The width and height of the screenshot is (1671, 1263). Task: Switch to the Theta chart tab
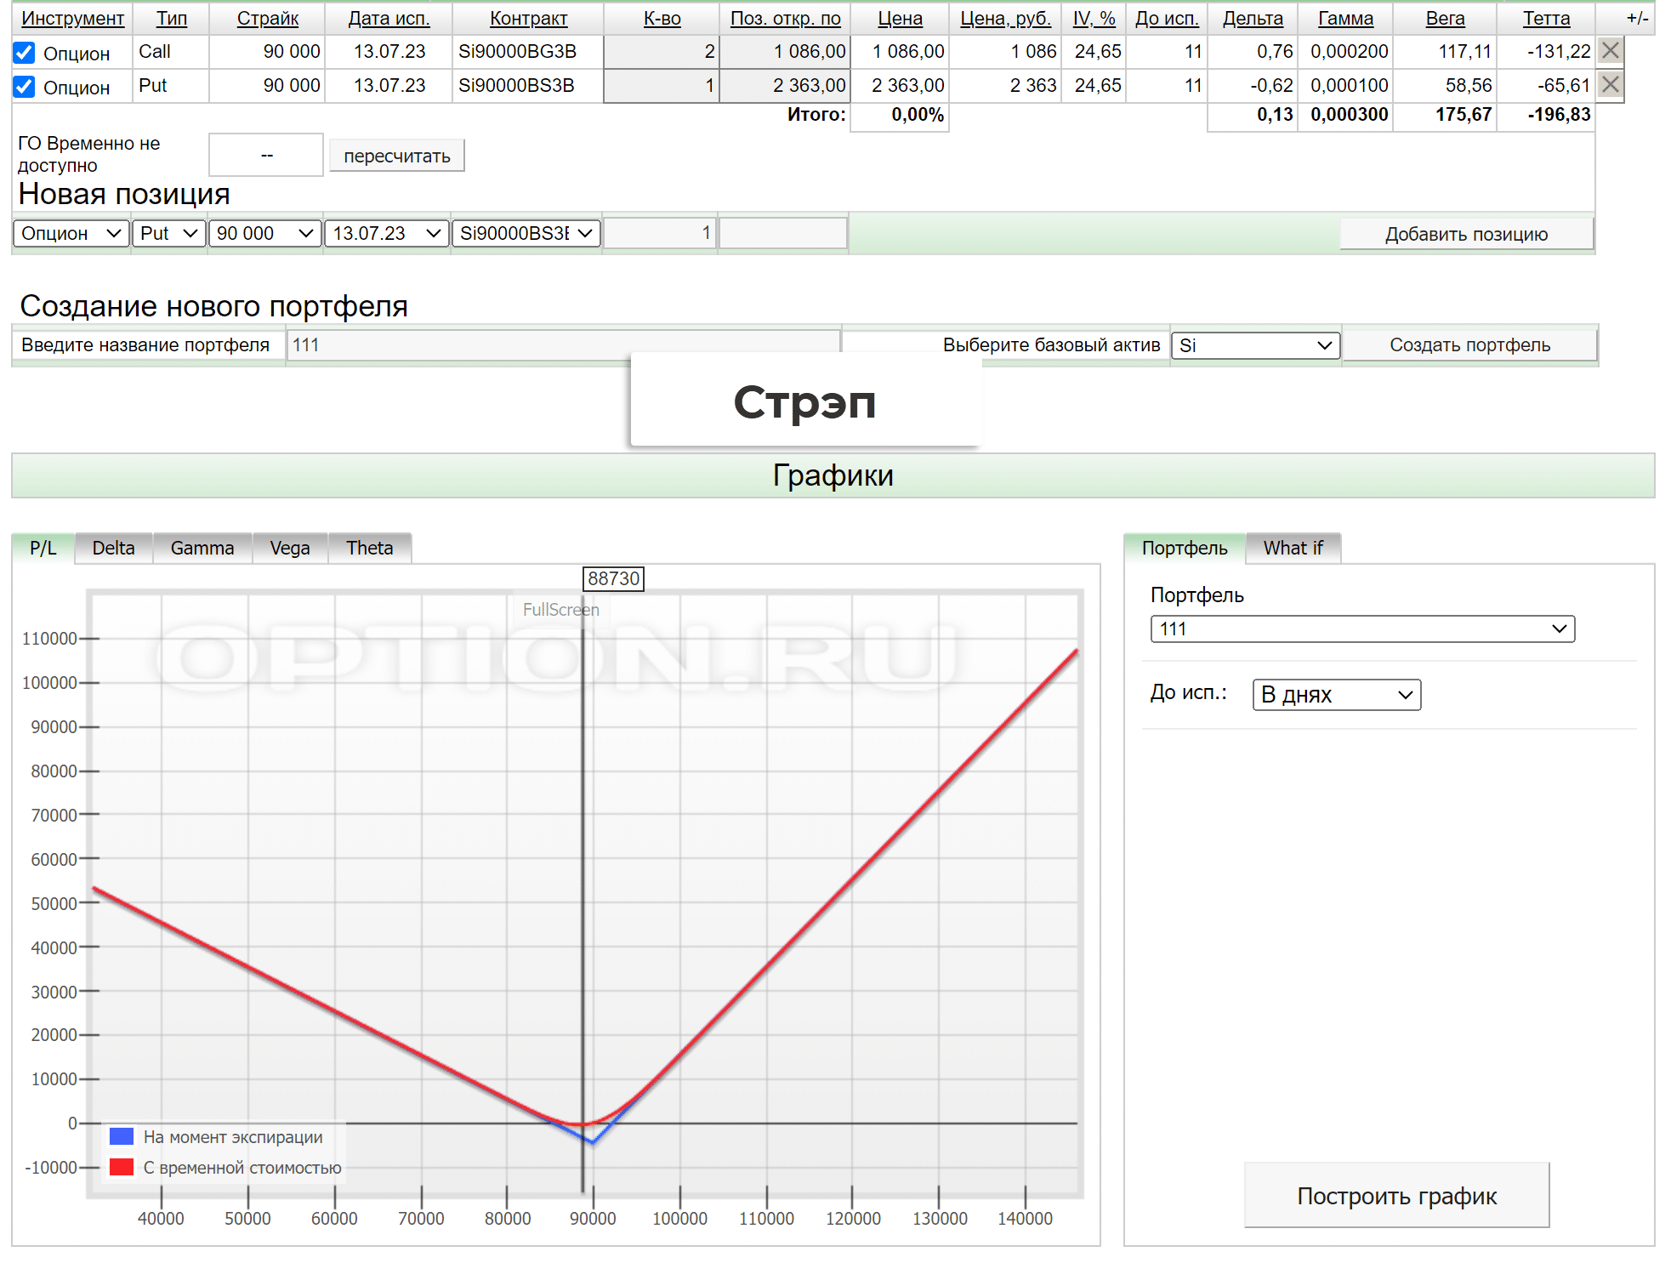tap(369, 549)
